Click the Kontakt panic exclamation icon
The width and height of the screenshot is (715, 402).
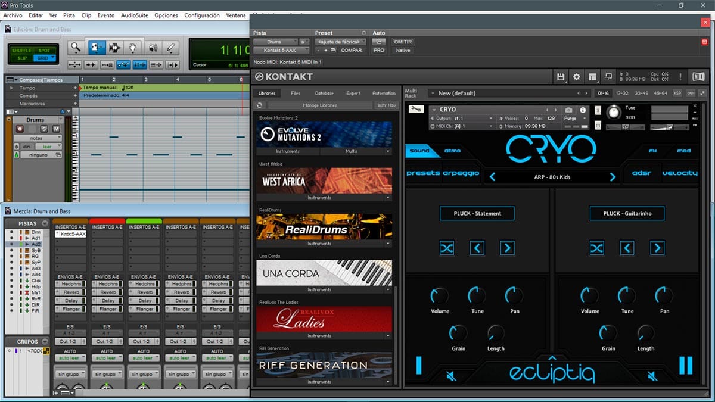tap(680, 77)
